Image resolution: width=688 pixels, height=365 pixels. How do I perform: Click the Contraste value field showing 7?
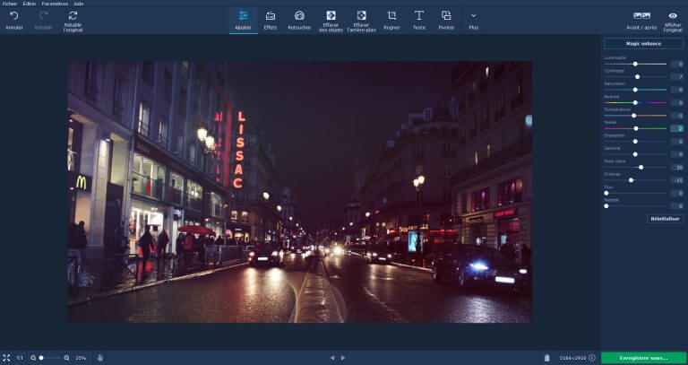677,77
